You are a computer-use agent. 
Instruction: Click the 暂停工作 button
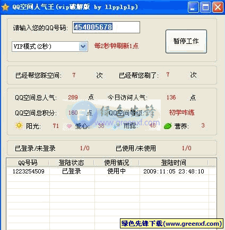186,41
